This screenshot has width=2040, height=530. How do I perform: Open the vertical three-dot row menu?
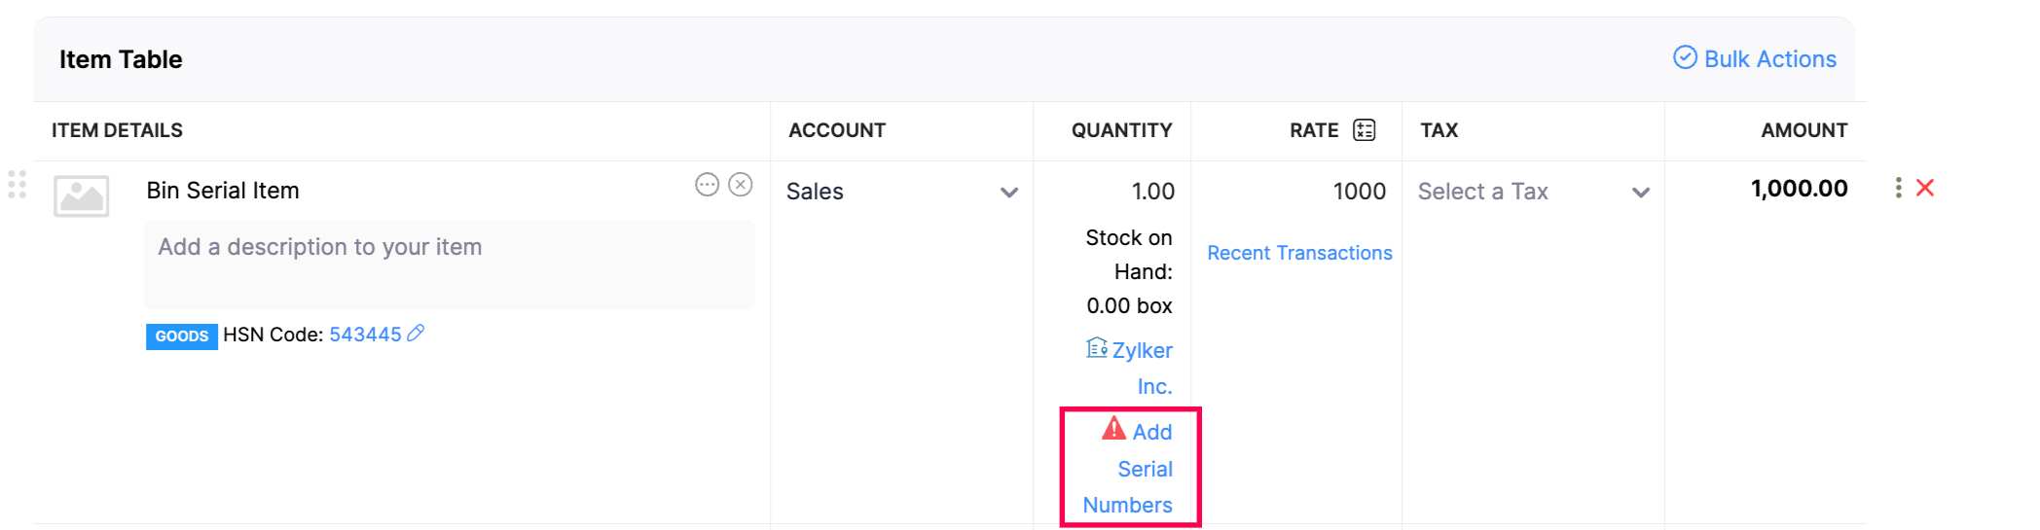[1898, 188]
